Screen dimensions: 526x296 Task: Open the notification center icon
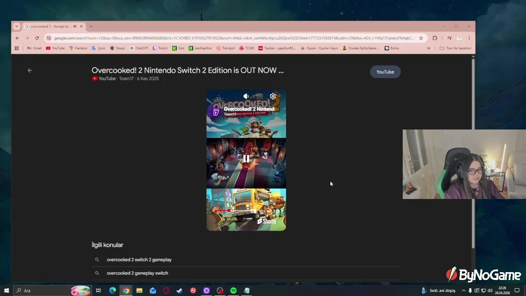(517, 291)
